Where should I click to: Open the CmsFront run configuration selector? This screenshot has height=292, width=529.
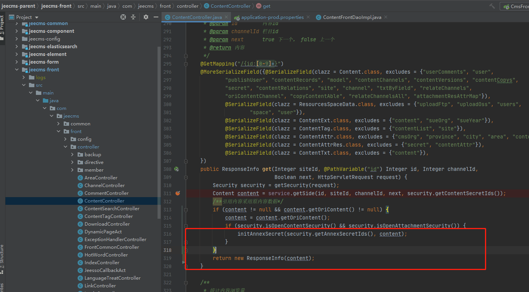point(515,7)
